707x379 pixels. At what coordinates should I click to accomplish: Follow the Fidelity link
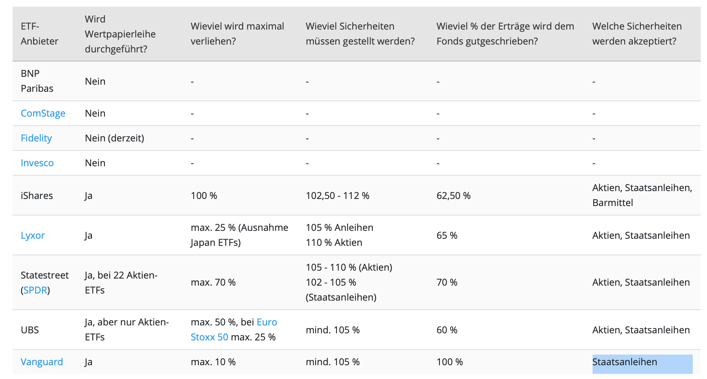point(36,138)
